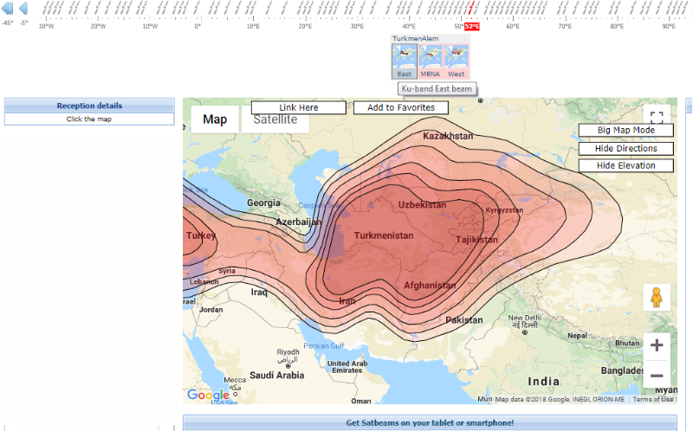This screenshot has width=693, height=431.
Task: Toggle Hide Directions
Action: (x=625, y=148)
